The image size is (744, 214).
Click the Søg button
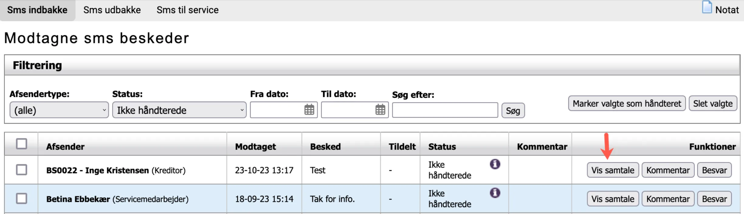[x=513, y=111]
